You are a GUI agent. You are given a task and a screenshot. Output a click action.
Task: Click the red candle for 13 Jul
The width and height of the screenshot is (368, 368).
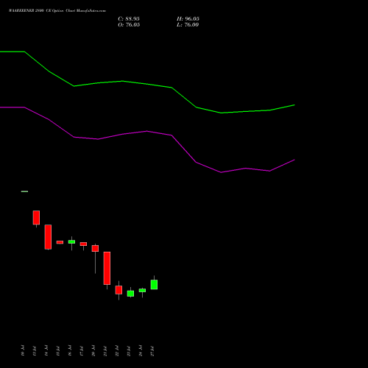(x=36, y=218)
